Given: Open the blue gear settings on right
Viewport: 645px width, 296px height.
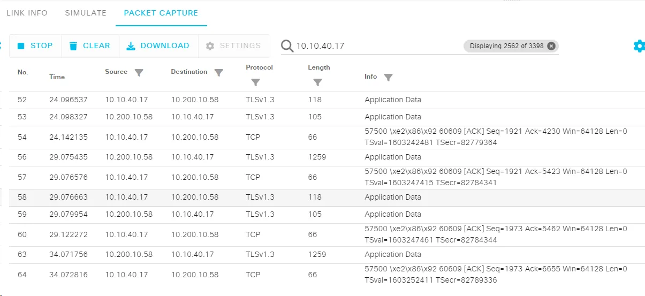Looking at the screenshot, I should 639,46.
